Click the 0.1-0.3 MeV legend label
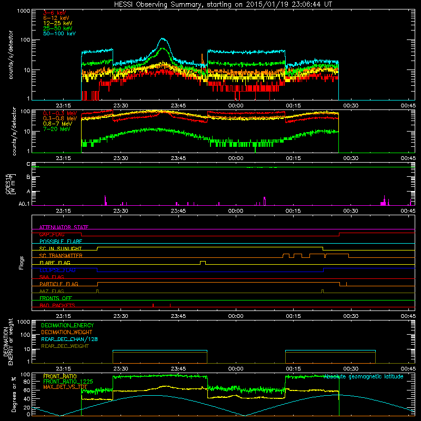This screenshot has height=421, width=421. [x=60, y=113]
